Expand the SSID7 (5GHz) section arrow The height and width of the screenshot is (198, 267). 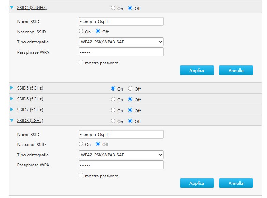point(12,110)
